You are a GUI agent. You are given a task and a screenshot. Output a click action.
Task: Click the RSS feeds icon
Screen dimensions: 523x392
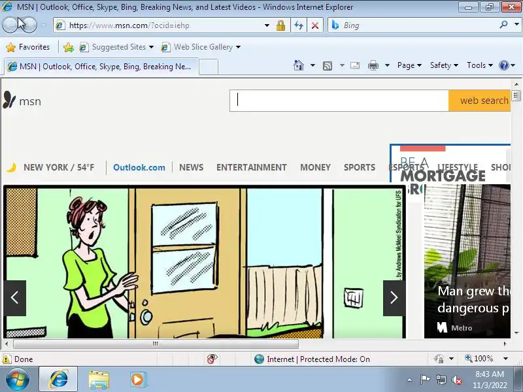tap(328, 66)
